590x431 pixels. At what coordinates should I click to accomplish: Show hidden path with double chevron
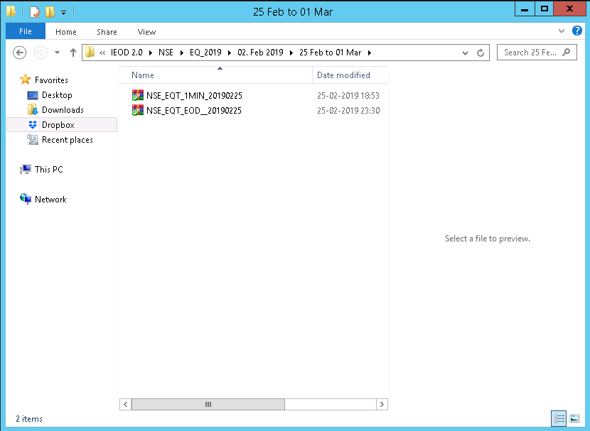(102, 53)
